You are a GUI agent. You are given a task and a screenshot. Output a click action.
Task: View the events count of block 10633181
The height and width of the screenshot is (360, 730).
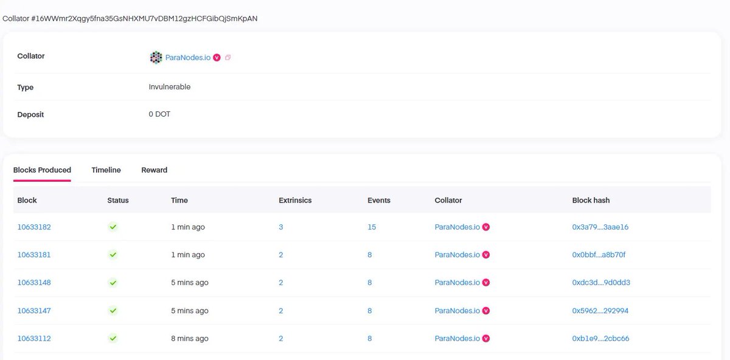(370, 255)
